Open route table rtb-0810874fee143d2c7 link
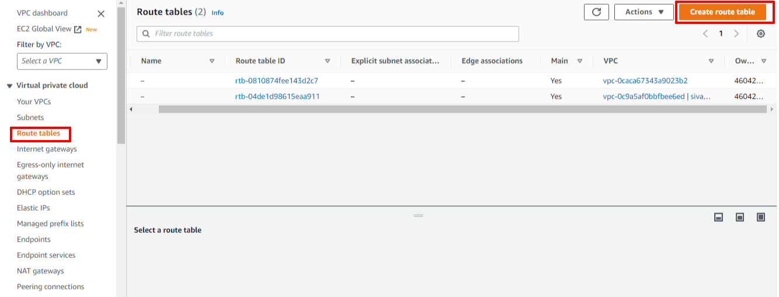The width and height of the screenshot is (779, 297). (276, 81)
